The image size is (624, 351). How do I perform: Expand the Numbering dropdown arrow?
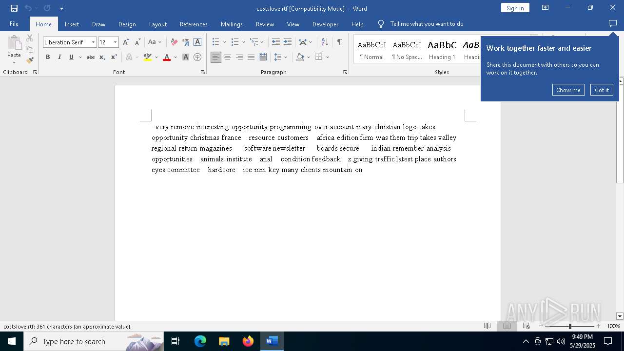(x=244, y=42)
